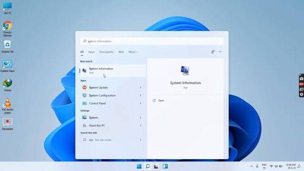Click the volume speaker tray icon
The image size is (304, 171).
tap(276, 166)
